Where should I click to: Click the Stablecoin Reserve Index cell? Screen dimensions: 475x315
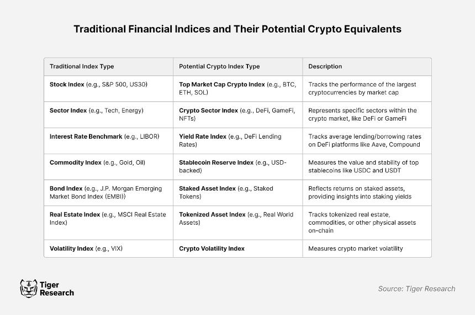click(238, 167)
